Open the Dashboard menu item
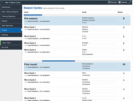This screenshot has width=133, height=101. (x=11, y=7)
